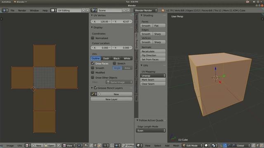Collapse the UVs panel in tool shelf
The height and width of the screenshot is (148, 264).
click(141, 65)
